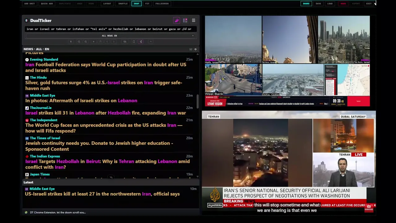Screen dimensions: 396x223
Task: Click the double chevron up icon
Action: tap(100, 42)
